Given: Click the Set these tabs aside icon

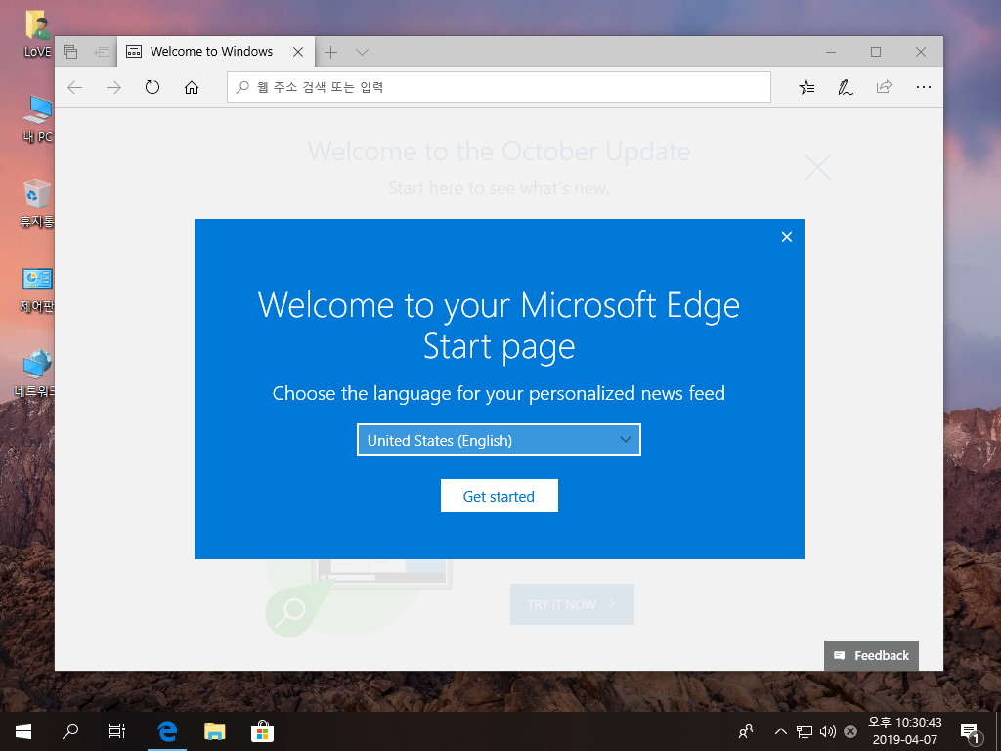Looking at the screenshot, I should pos(102,52).
